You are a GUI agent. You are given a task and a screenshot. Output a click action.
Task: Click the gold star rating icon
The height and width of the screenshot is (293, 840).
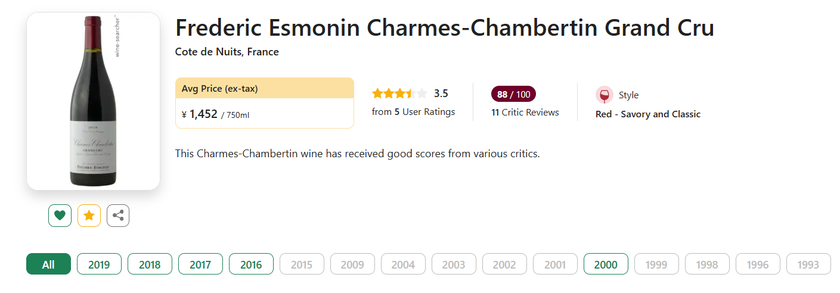click(x=89, y=216)
